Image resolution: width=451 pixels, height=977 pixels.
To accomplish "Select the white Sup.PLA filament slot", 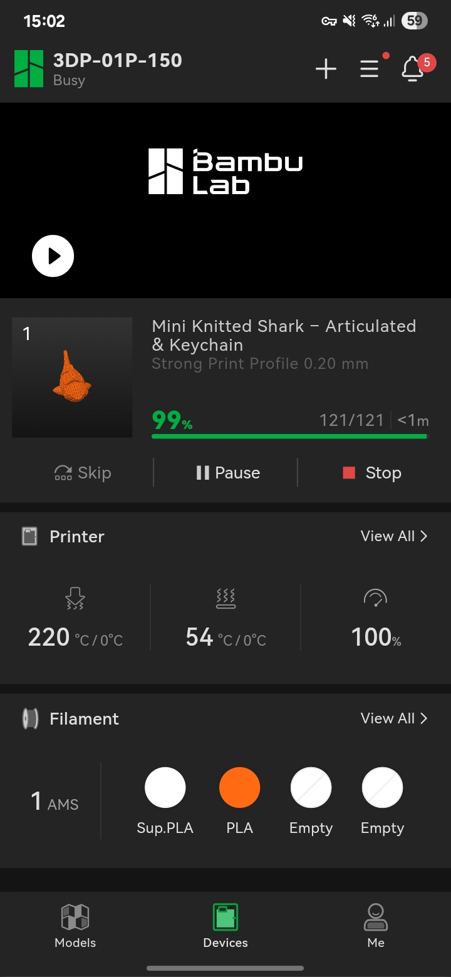I will [165, 788].
